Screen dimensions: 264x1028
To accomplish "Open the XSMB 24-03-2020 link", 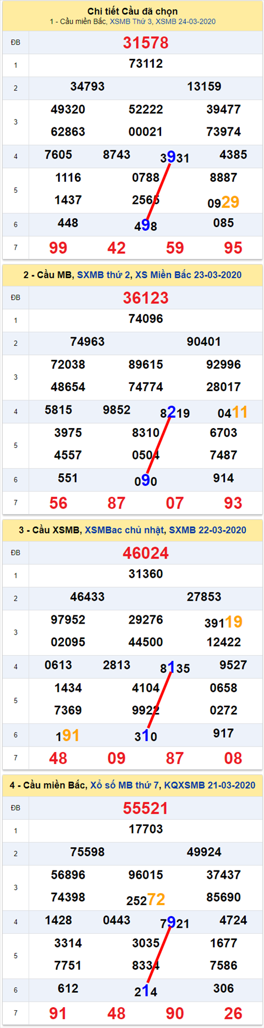I will coord(186,21).
